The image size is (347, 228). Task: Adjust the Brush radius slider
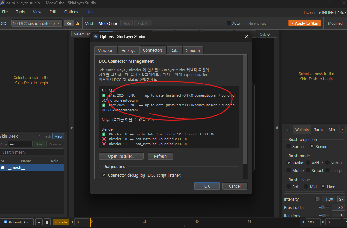(324, 207)
